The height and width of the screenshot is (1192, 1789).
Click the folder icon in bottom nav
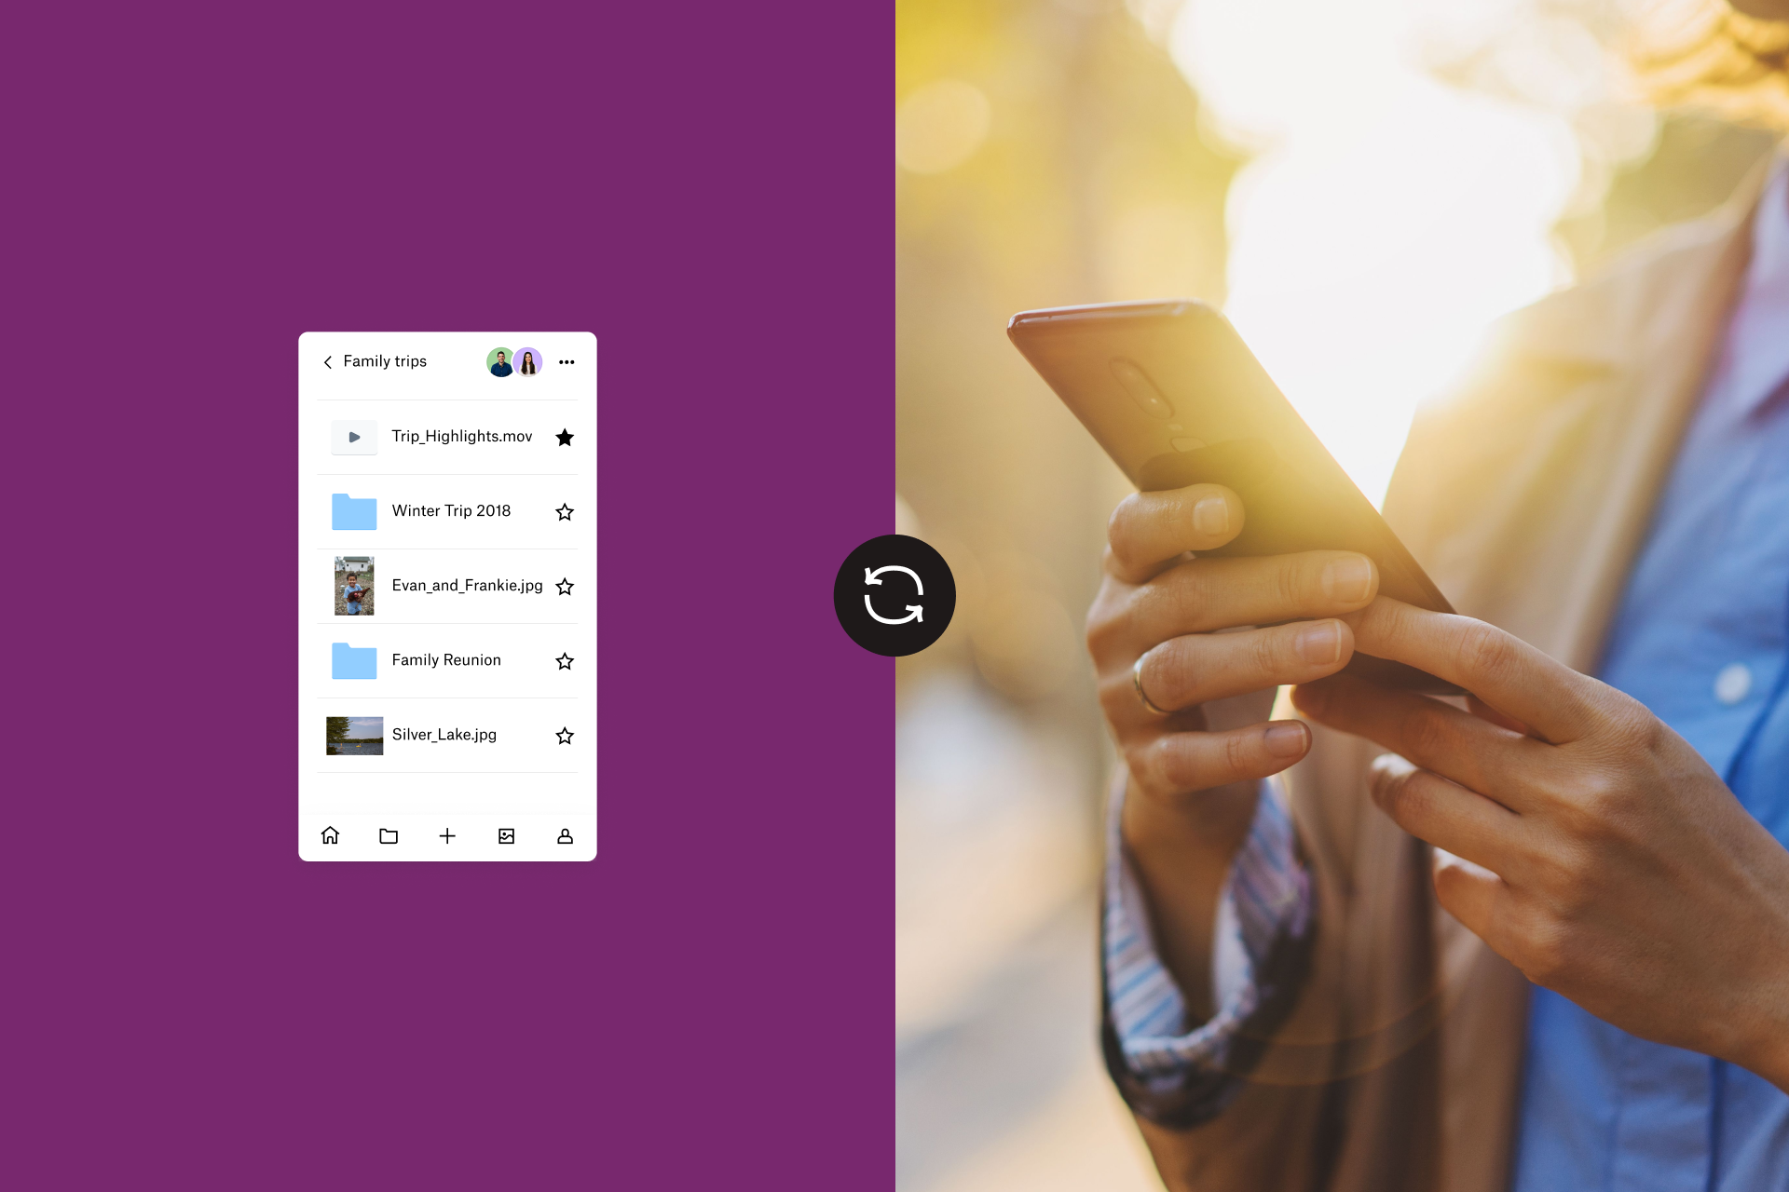tap(388, 834)
